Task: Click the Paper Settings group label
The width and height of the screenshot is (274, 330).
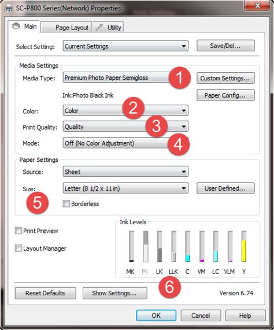Action: [x=39, y=160]
